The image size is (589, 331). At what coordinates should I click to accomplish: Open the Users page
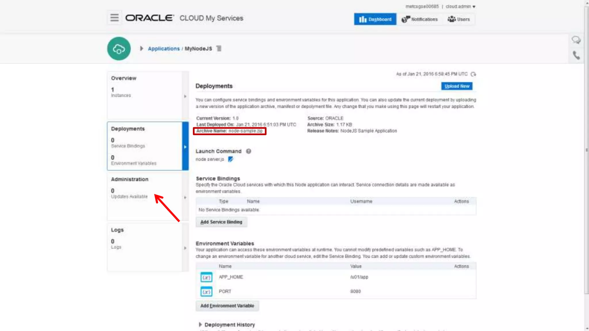click(459, 19)
